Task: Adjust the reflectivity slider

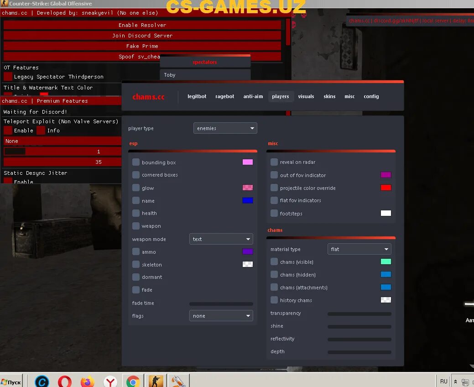Action: [x=359, y=340]
